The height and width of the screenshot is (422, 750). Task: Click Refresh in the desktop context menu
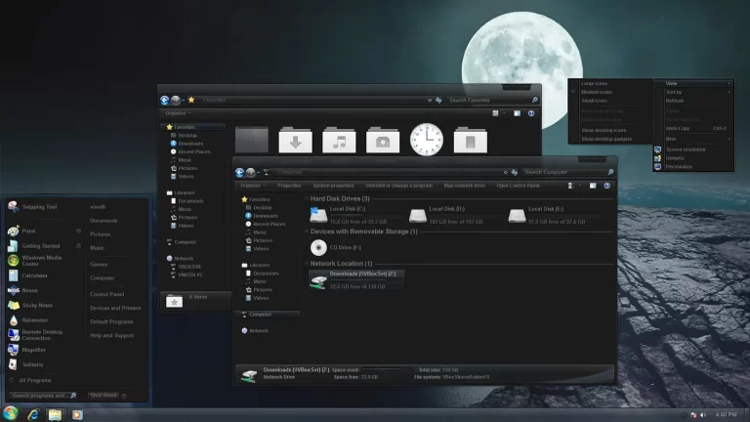coord(675,101)
